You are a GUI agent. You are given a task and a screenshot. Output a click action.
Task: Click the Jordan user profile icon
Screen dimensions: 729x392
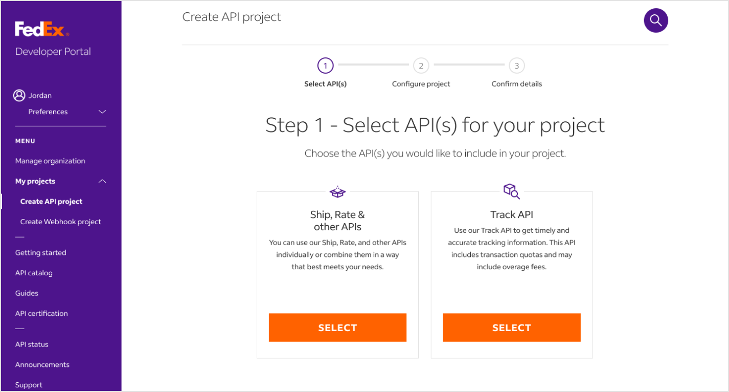(x=19, y=96)
